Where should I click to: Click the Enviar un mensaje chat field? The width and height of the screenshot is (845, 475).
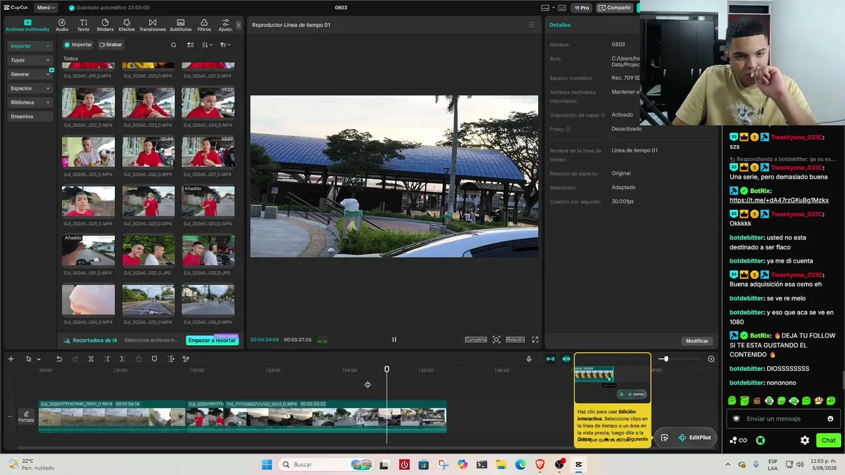[782, 418]
